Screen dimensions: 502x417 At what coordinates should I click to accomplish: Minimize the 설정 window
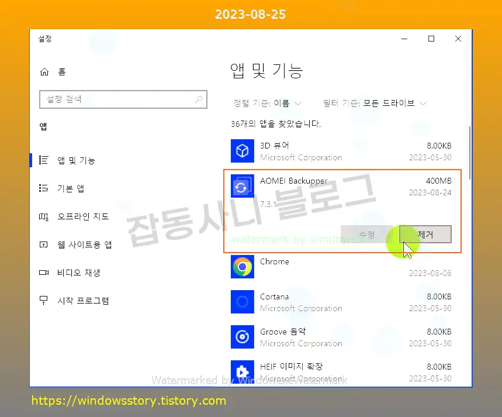pos(404,39)
